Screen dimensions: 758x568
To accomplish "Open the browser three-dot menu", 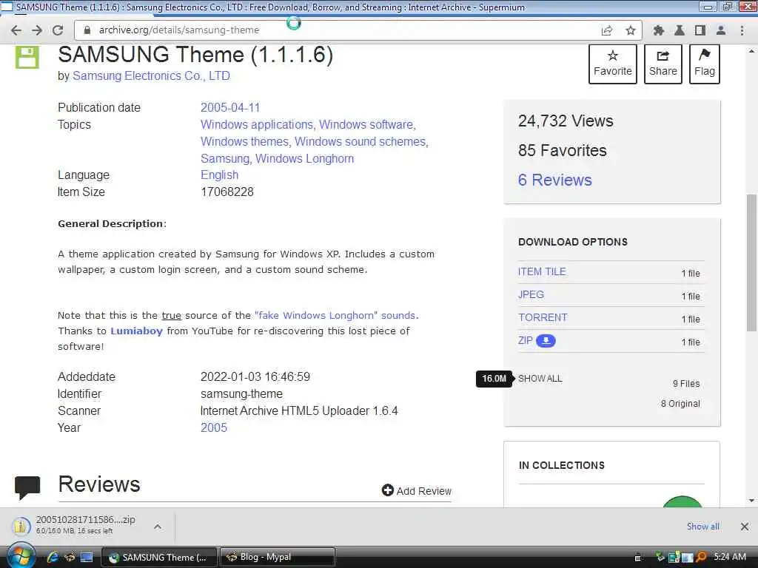I will (x=742, y=30).
